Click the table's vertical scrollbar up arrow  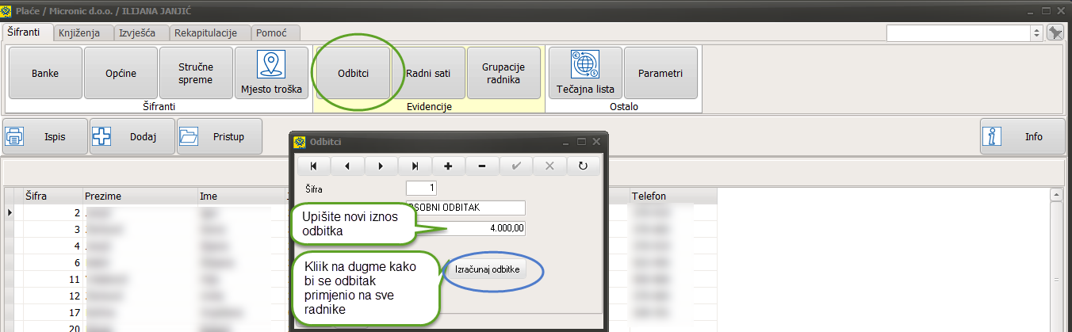coord(1055,195)
